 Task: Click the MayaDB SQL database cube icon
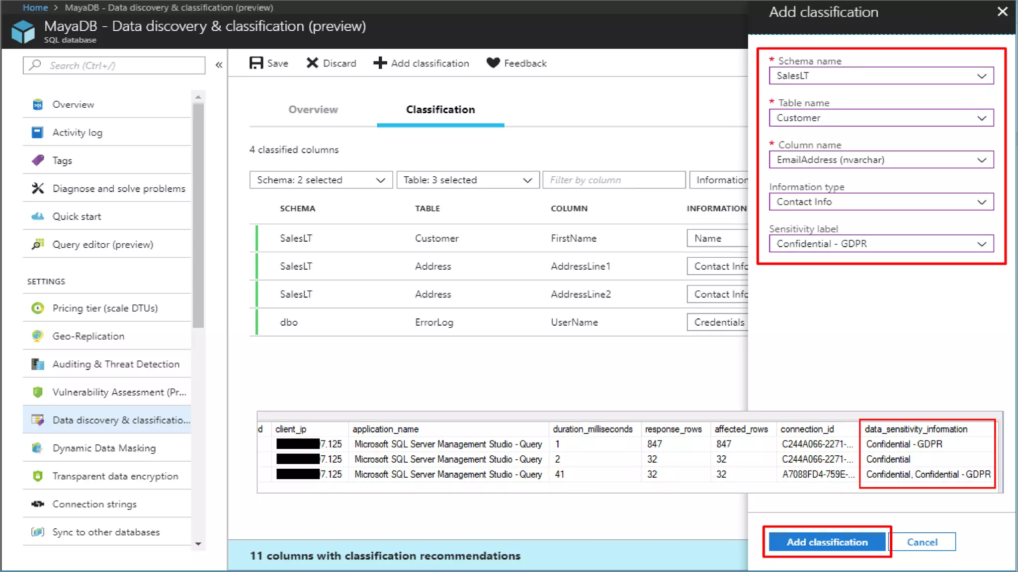pos(23,31)
